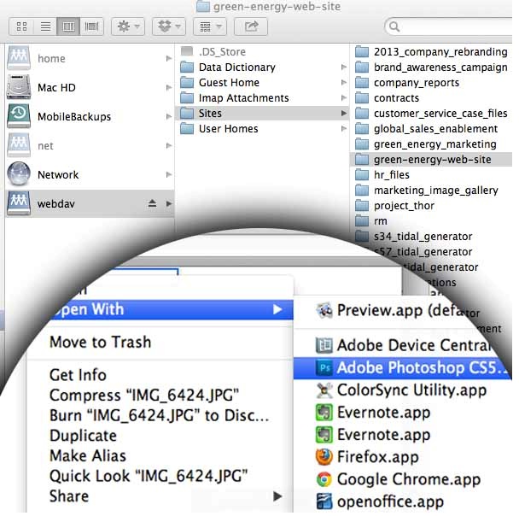Select the MobileBackups Time Machine icon
This screenshot has width=519, height=516.
pyautogui.click(x=19, y=116)
